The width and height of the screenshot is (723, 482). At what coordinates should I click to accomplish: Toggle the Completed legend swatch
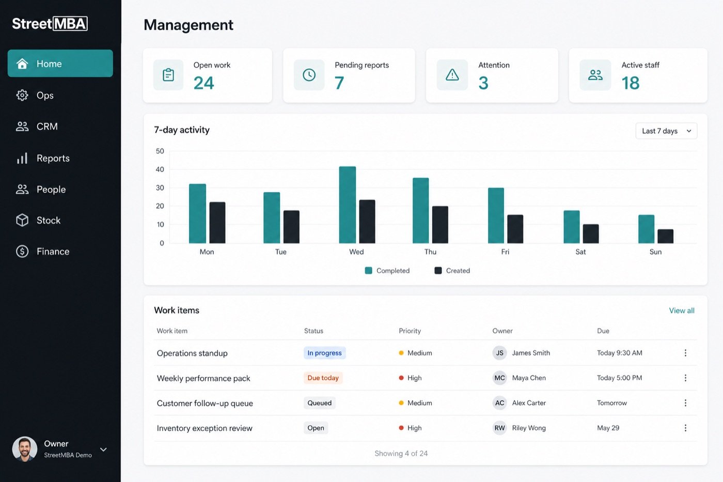click(x=369, y=270)
